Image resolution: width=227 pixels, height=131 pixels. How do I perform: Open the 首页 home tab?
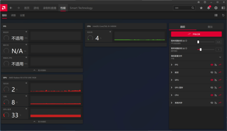(x=27, y=8)
